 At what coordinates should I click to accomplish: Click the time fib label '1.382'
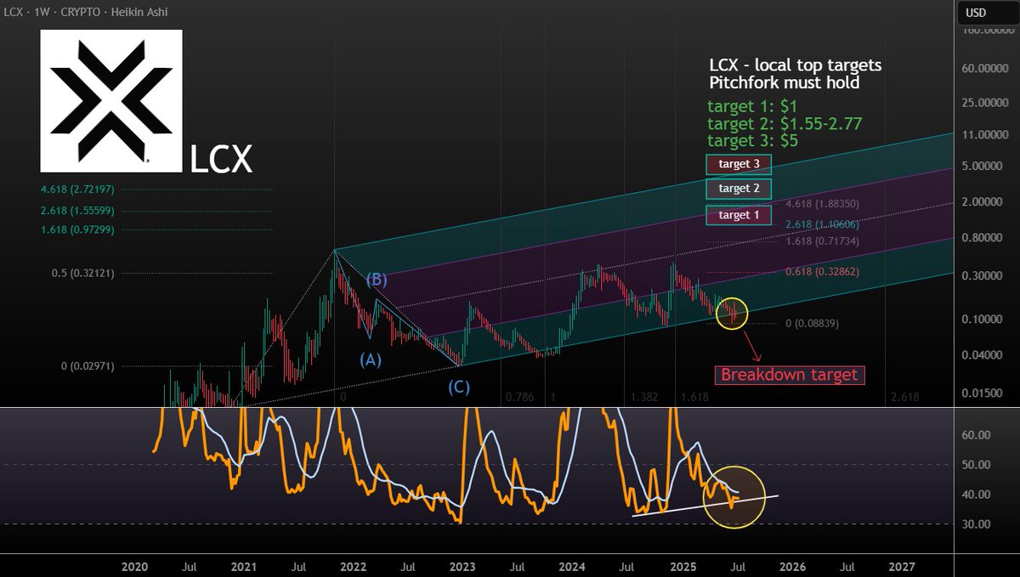point(645,397)
